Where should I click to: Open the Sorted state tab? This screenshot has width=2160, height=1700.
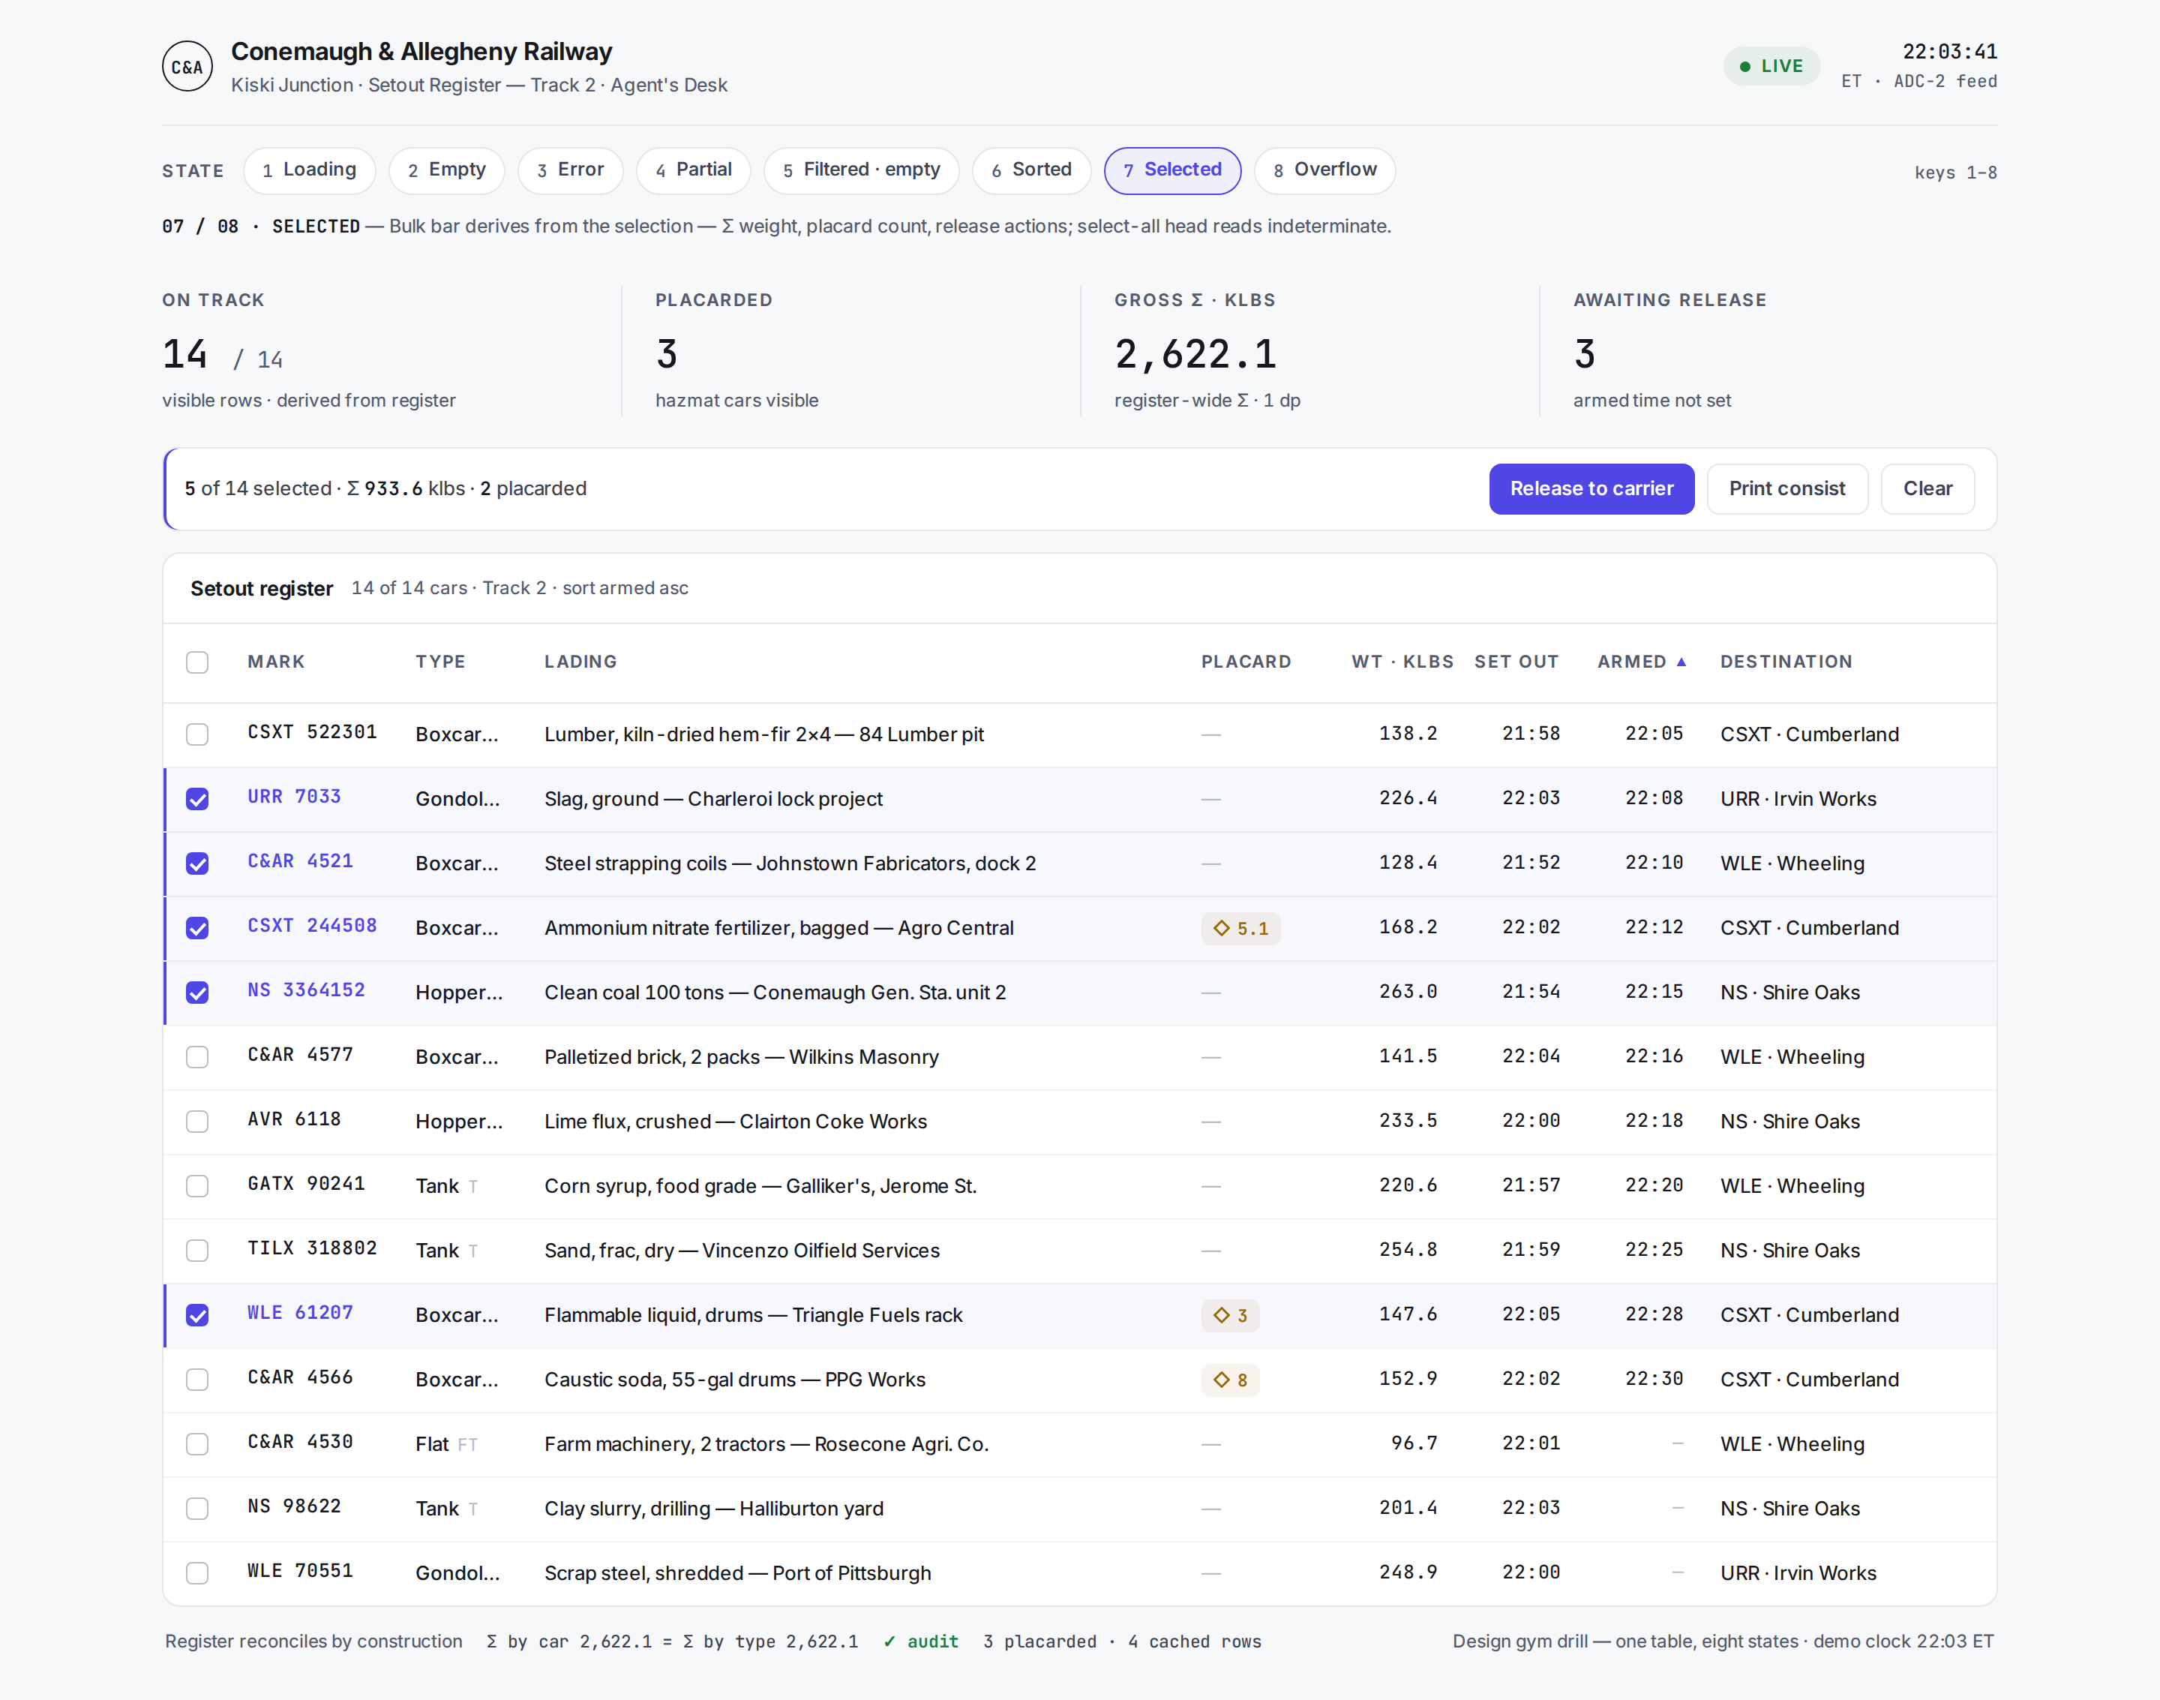pos(1030,170)
